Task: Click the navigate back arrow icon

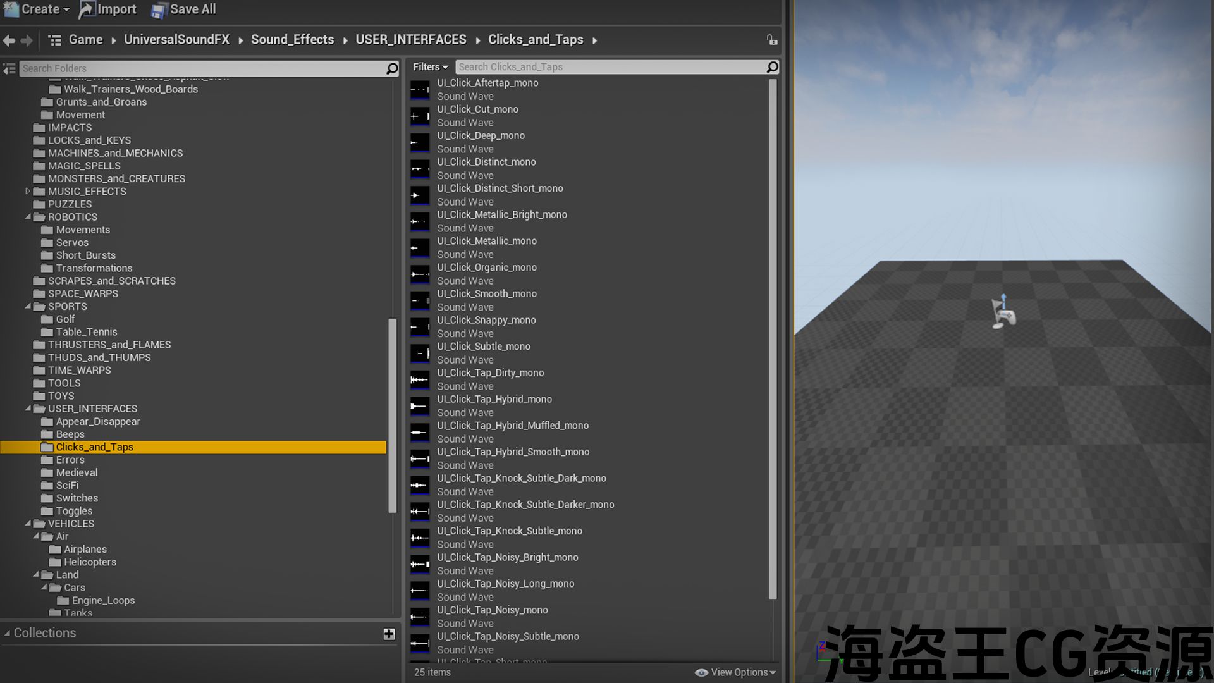Action: click(9, 40)
